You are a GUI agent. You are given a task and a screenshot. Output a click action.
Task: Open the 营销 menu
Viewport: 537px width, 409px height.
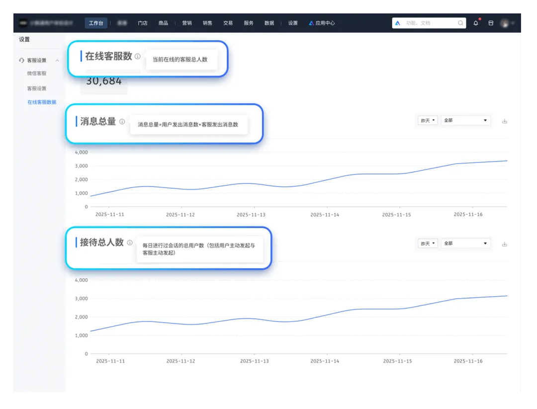coord(187,23)
